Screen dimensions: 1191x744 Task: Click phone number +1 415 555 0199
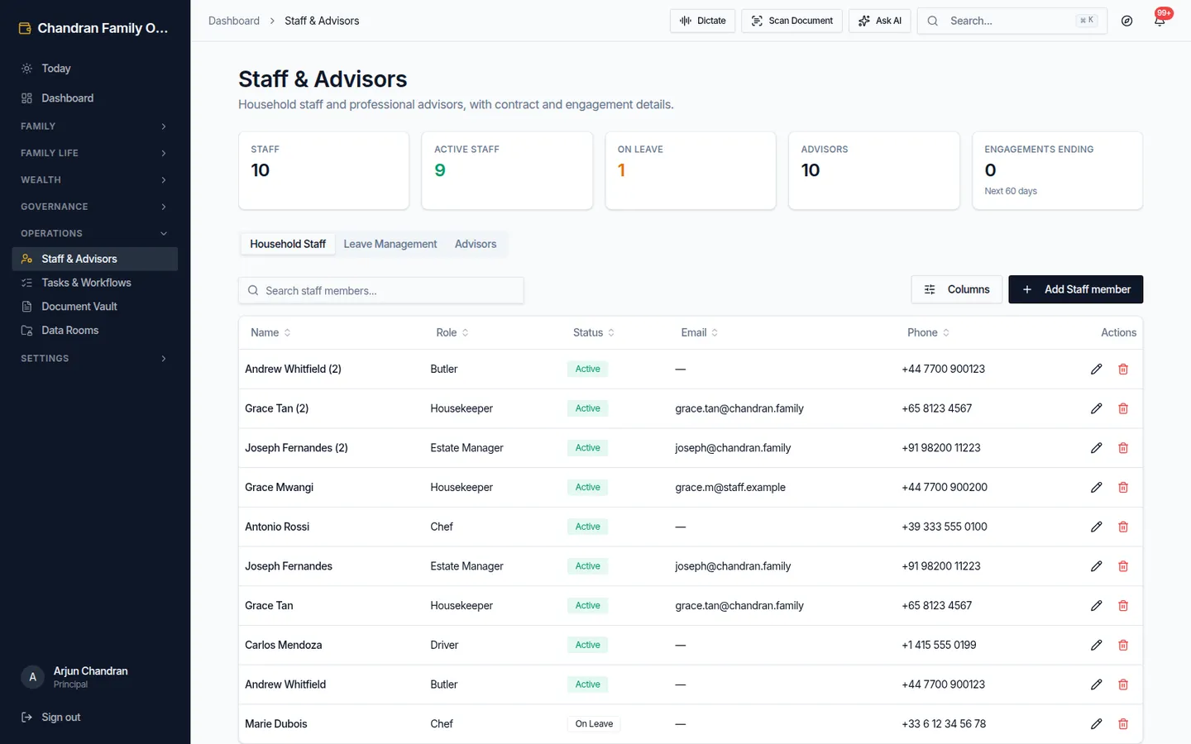(x=939, y=645)
